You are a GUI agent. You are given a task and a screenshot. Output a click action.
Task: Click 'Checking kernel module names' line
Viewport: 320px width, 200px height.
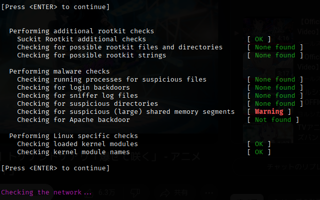tap(74, 152)
